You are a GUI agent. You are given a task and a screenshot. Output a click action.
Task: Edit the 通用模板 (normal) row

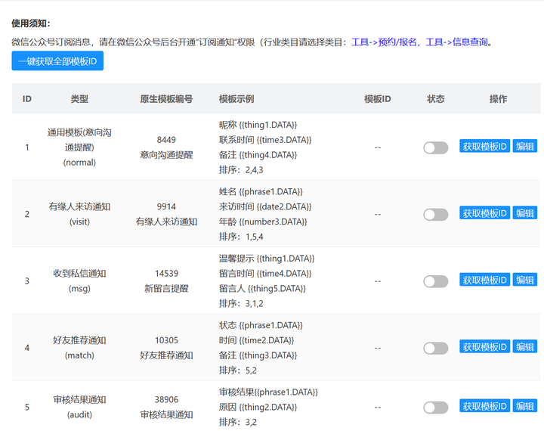point(525,146)
